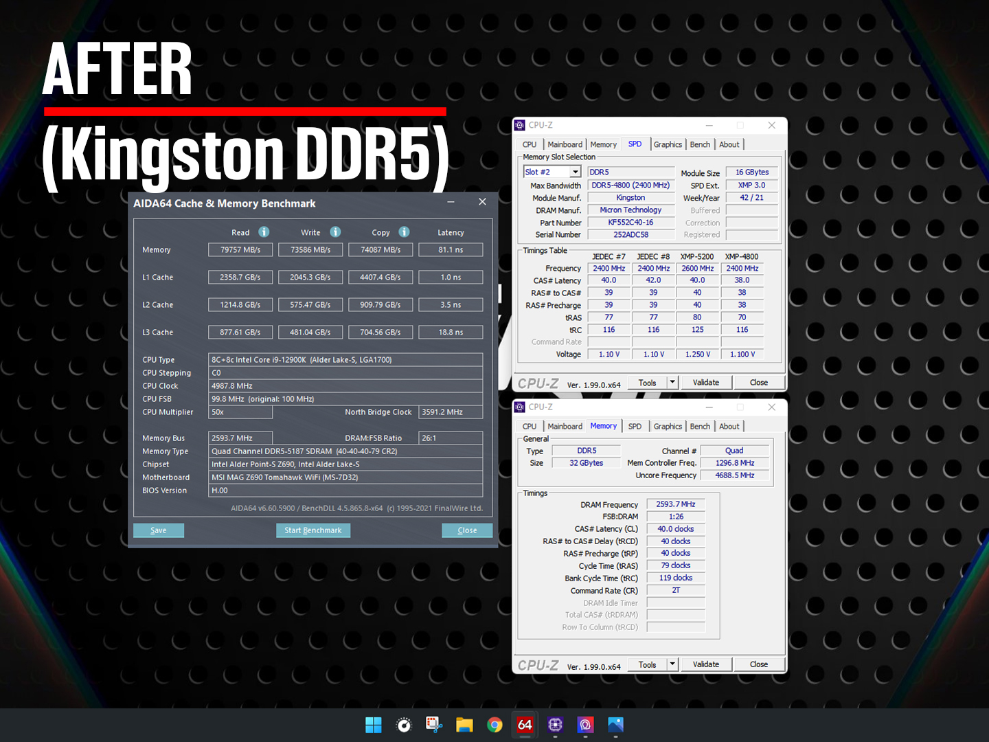
Task: Click Memory Type Quad Channel DDR5-5187 field
Action: pos(345,451)
